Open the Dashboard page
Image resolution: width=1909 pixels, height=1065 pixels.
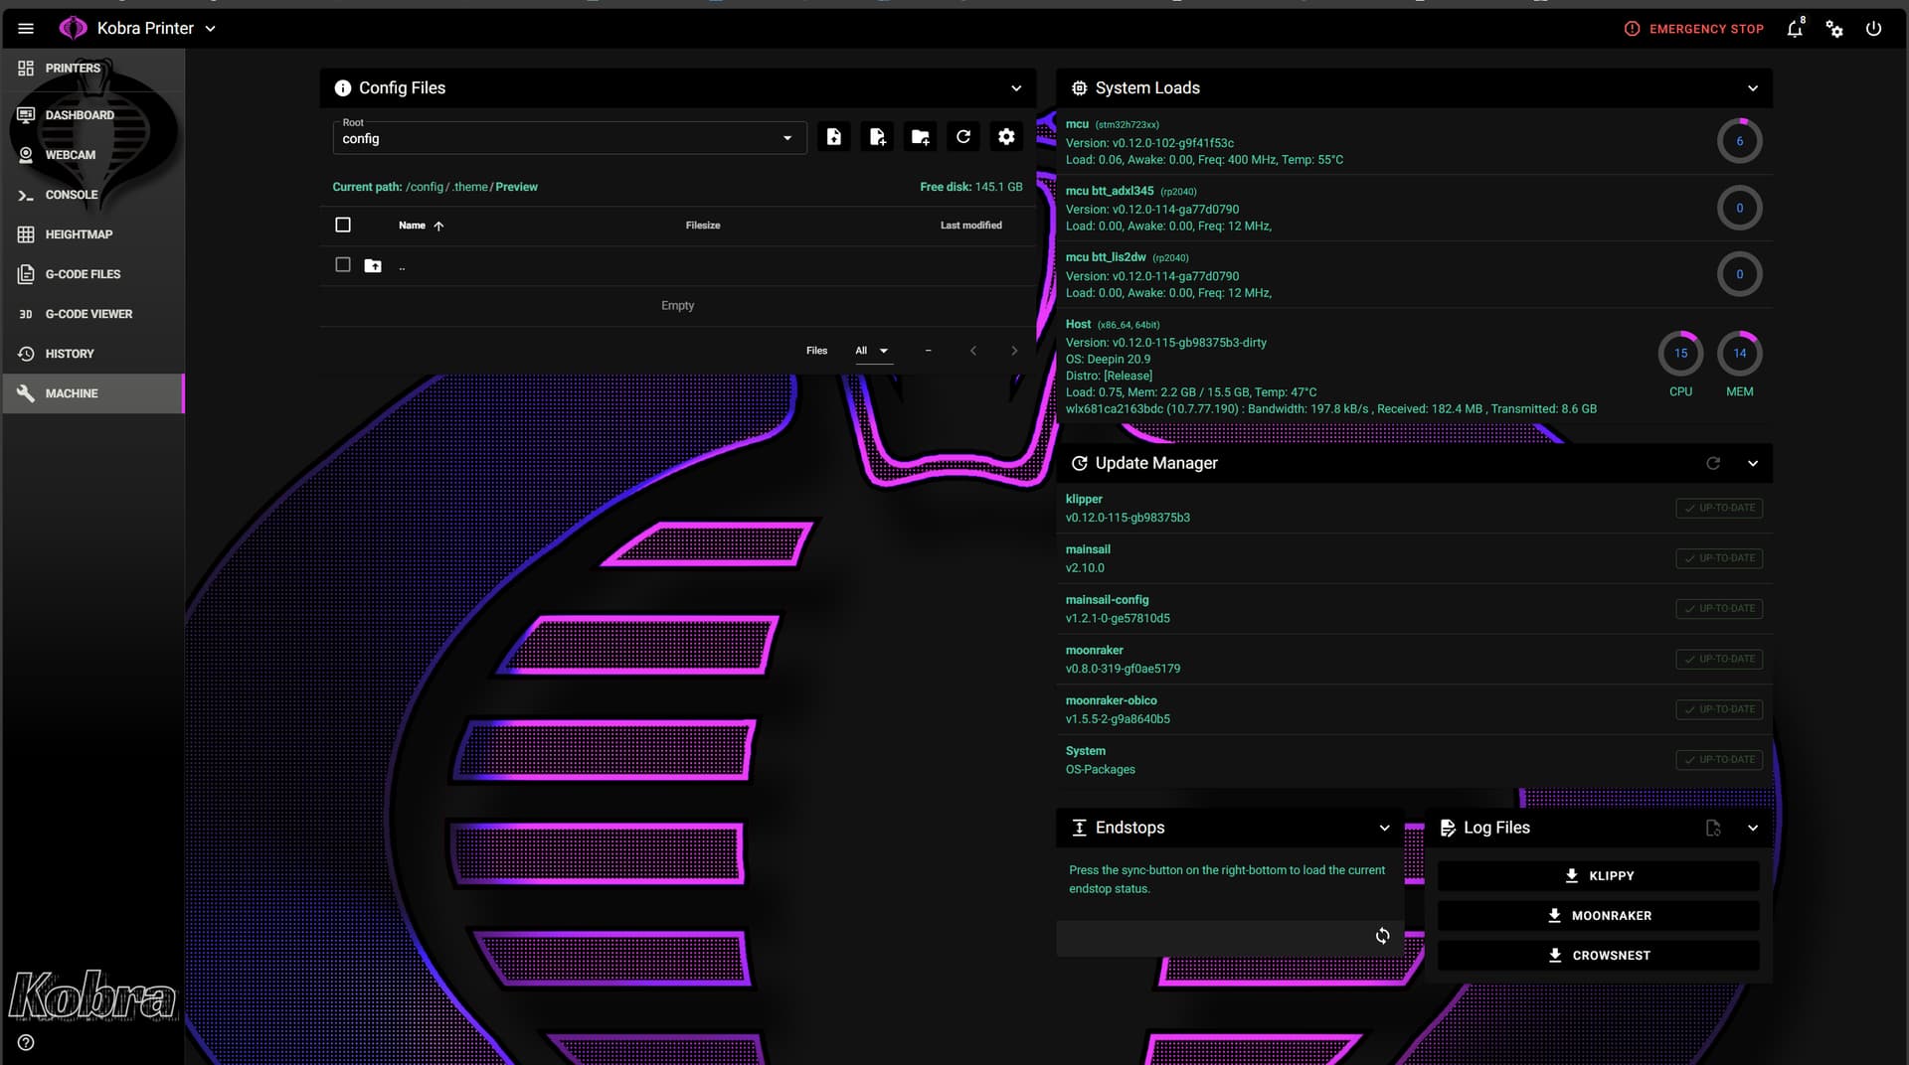pyautogui.click(x=92, y=115)
